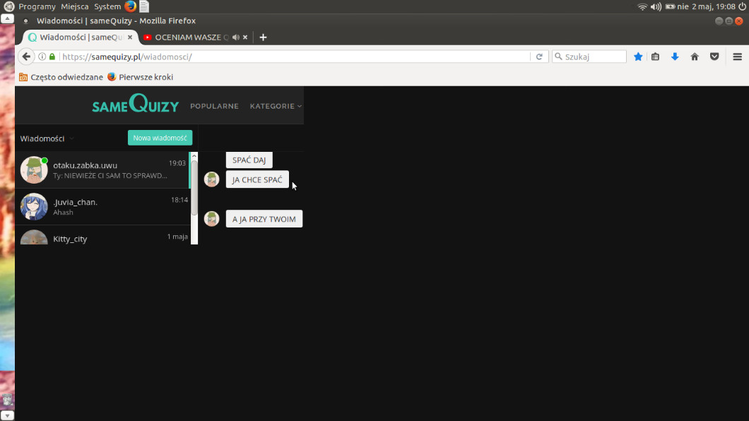Open the Pocket icon in toolbar

[x=714, y=57]
